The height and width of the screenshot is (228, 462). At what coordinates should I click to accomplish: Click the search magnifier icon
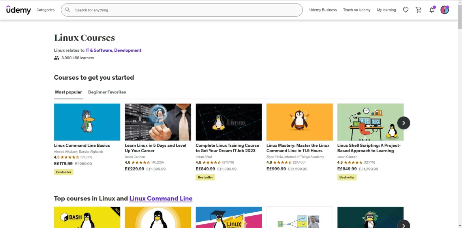(x=68, y=10)
